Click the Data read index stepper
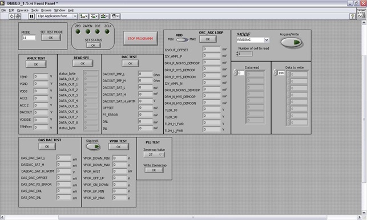The width and height of the screenshot is (367, 220). (x=235, y=73)
